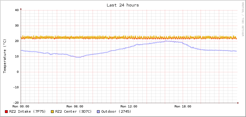Viewport: 246px width, 117px height.
Task: Click the 40 value on the temperature axis
Action: click(x=17, y=10)
